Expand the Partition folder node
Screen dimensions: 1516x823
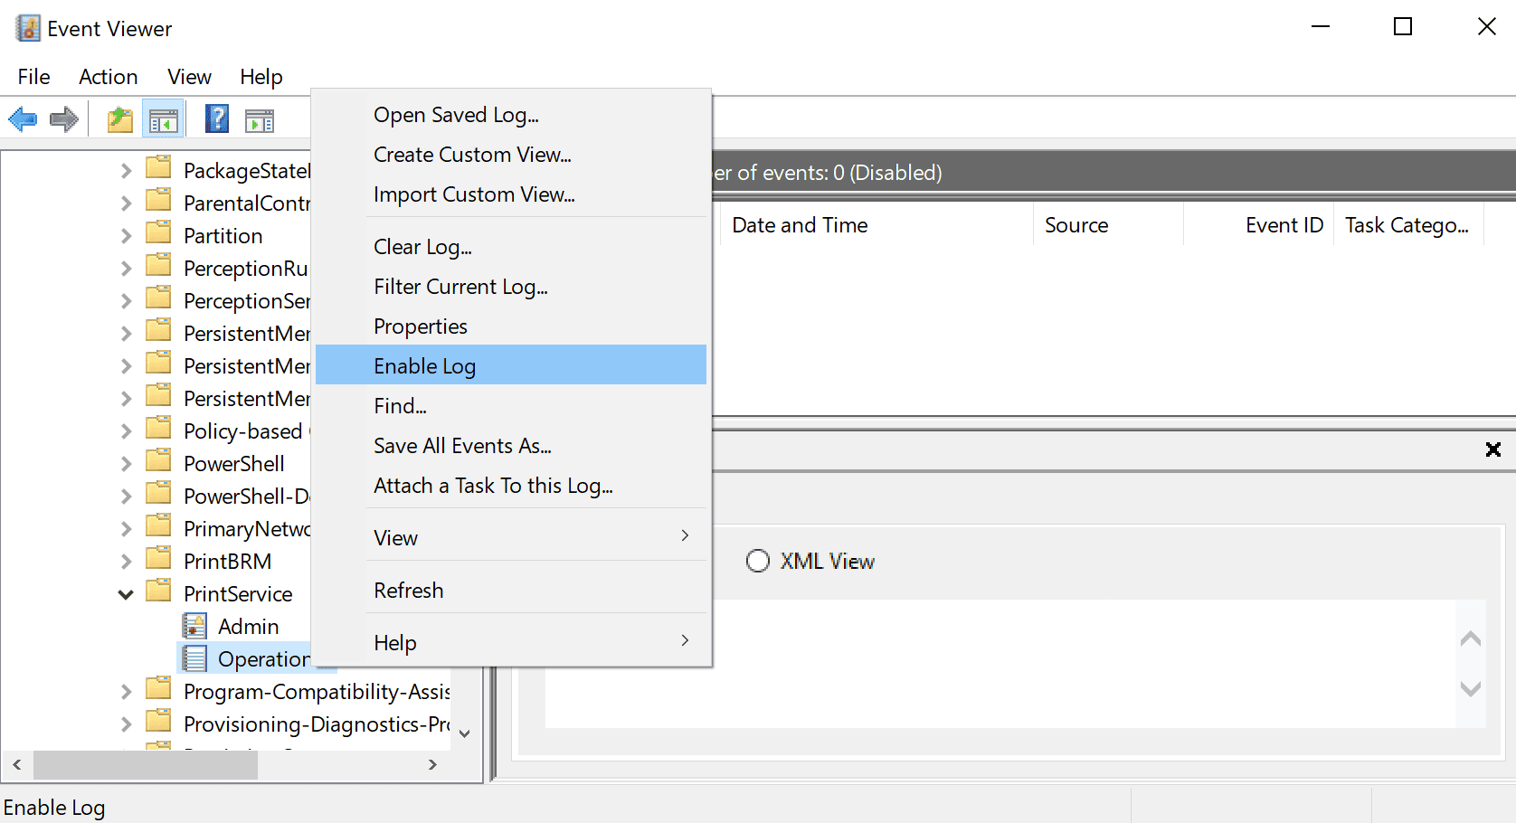[x=126, y=236]
